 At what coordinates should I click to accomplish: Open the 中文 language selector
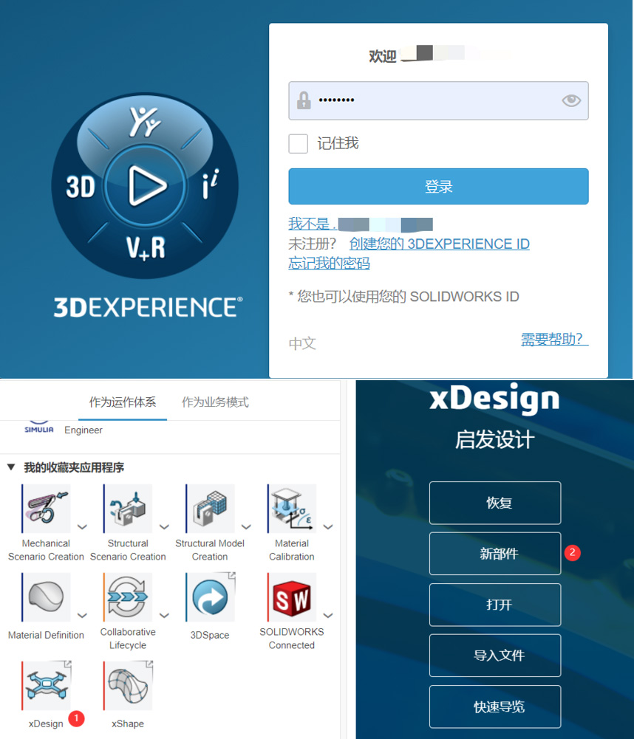(x=302, y=343)
